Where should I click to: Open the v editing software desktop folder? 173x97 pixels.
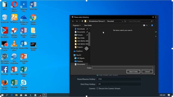[x=33, y=32]
